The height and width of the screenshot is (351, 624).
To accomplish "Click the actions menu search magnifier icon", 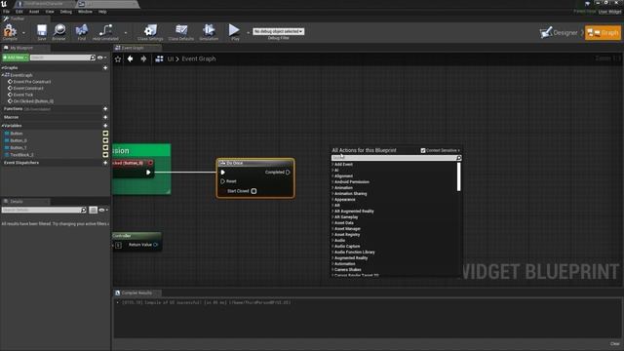I will (458, 158).
